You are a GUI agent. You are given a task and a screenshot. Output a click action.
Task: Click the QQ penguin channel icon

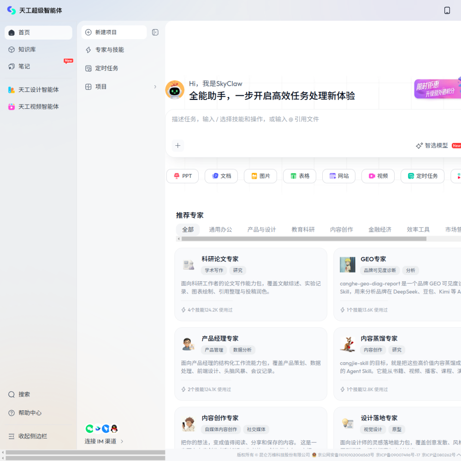tap(114, 429)
